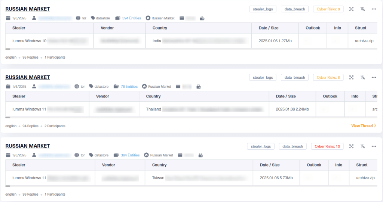Click Cyber Risks: 8 badge on Thailand post

pos(328,77)
